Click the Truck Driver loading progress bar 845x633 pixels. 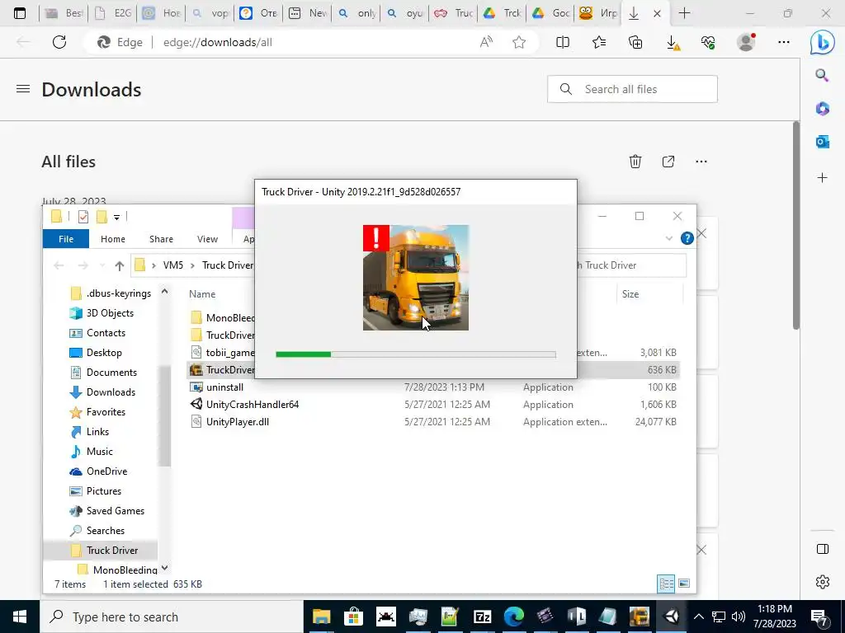pyautogui.click(x=416, y=354)
